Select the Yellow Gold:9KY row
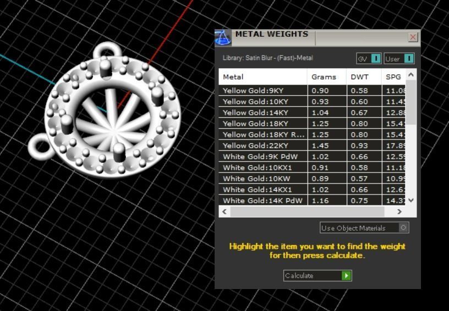The height and width of the screenshot is (311, 449). (x=312, y=91)
